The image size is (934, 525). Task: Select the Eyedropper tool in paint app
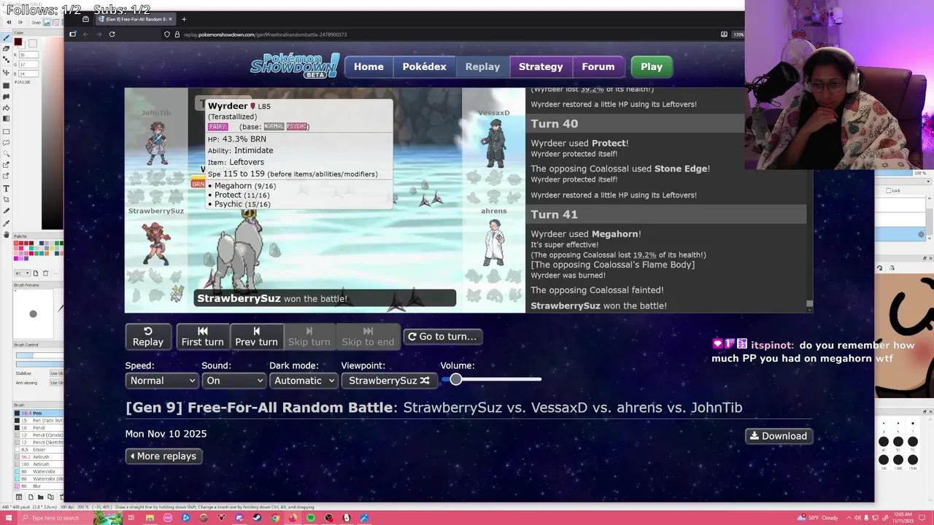tap(6, 224)
